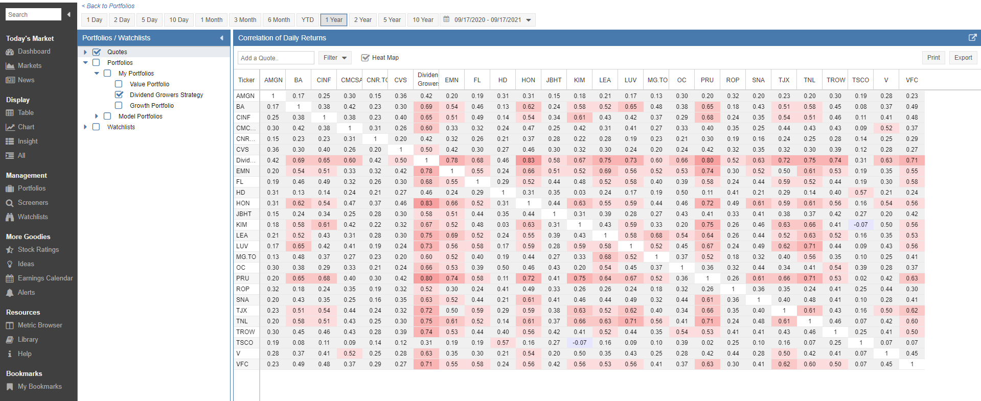
Task: Select the 1 Month period tab
Action: coord(212,20)
